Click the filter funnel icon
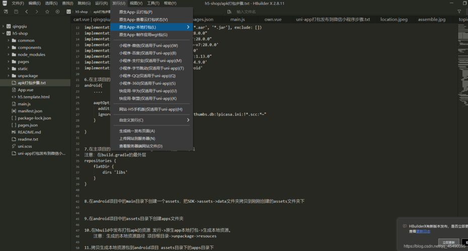Image resolution: width=468 pixels, height=251 pixels. tap(459, 12)
